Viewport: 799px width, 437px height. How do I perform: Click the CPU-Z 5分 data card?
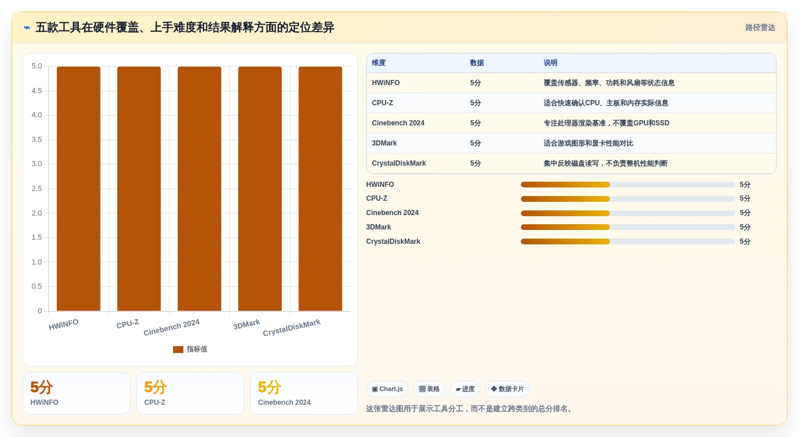pos(190,393)
